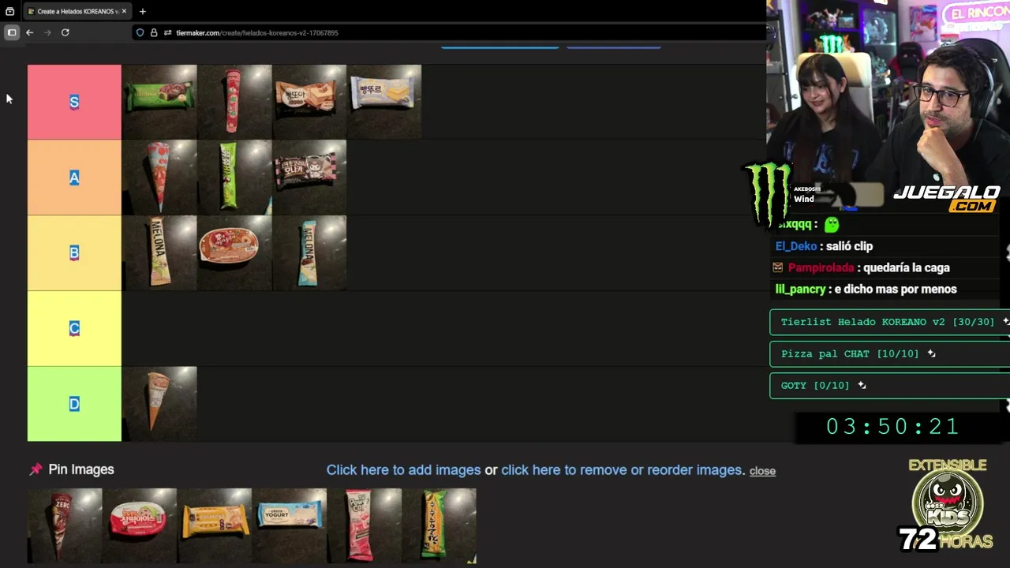The height and width of the screenshot is (568, 1010).
Task: Click the browser forward arrow
Action: click(47, 32)
